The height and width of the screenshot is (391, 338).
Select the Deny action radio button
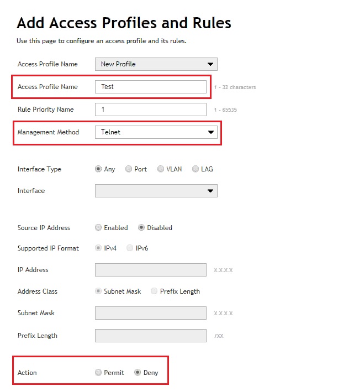(138, 373)
